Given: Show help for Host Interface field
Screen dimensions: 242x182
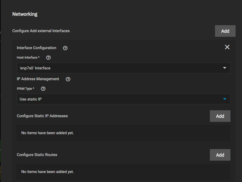Looking at the screenshot, I should [x=48, y=58].
